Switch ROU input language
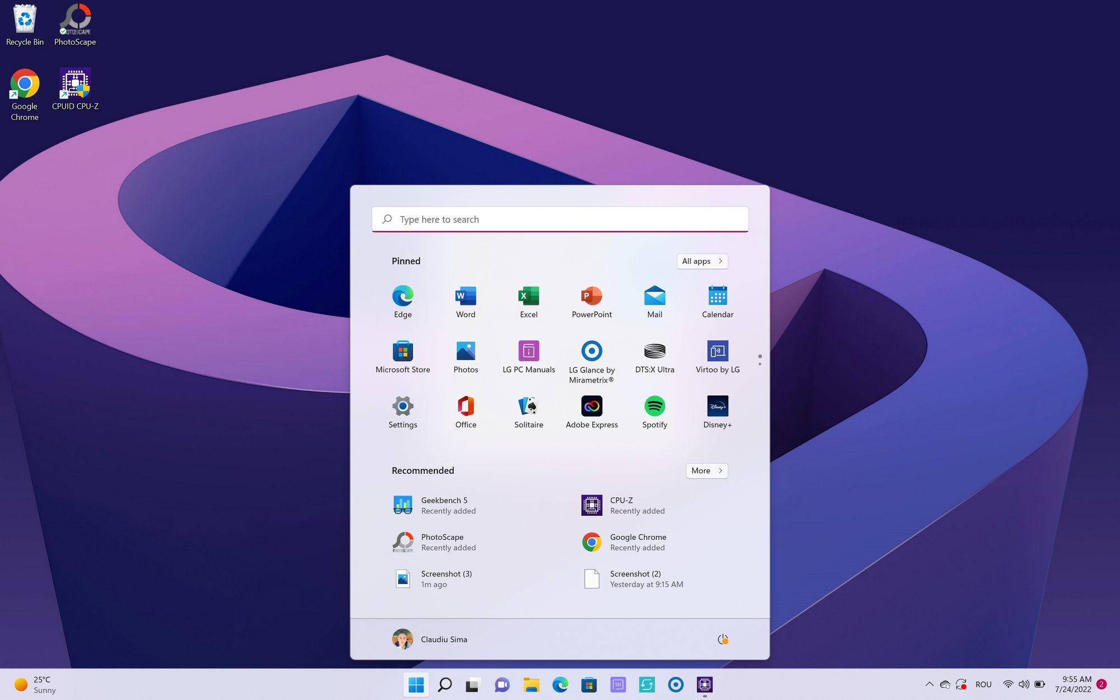The image size is (1120, 700). 983,684
